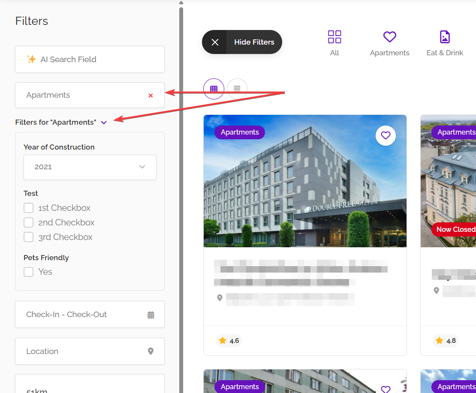The width and height of the screenshot is (476, 393).
Task: Click the map pin icon in Location field
Action: pyautogui.click(x=151, y=351)
